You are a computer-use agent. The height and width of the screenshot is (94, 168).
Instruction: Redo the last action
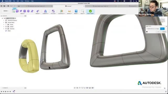click(14, 6)
